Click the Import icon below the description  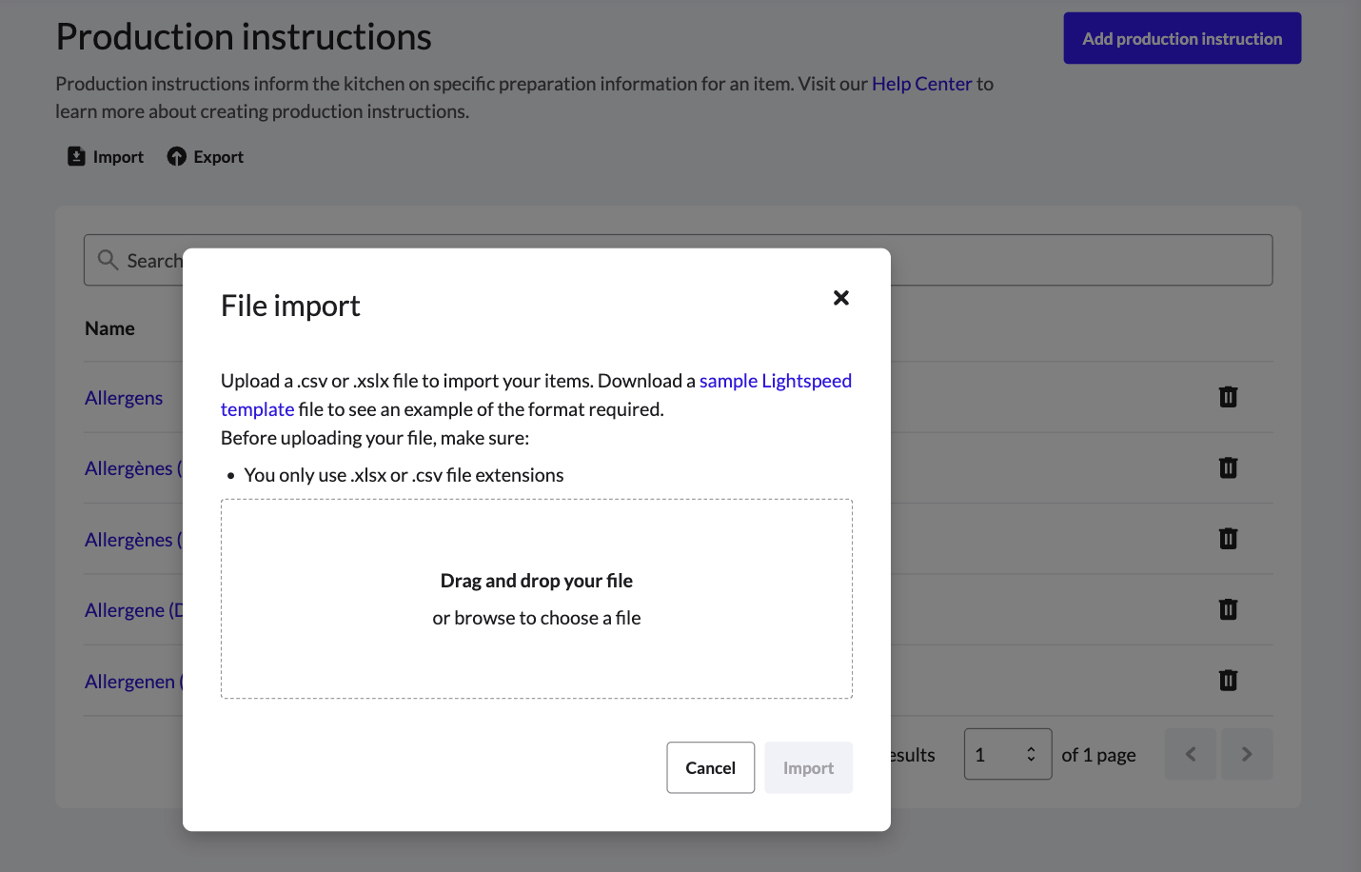pos(76,156)
